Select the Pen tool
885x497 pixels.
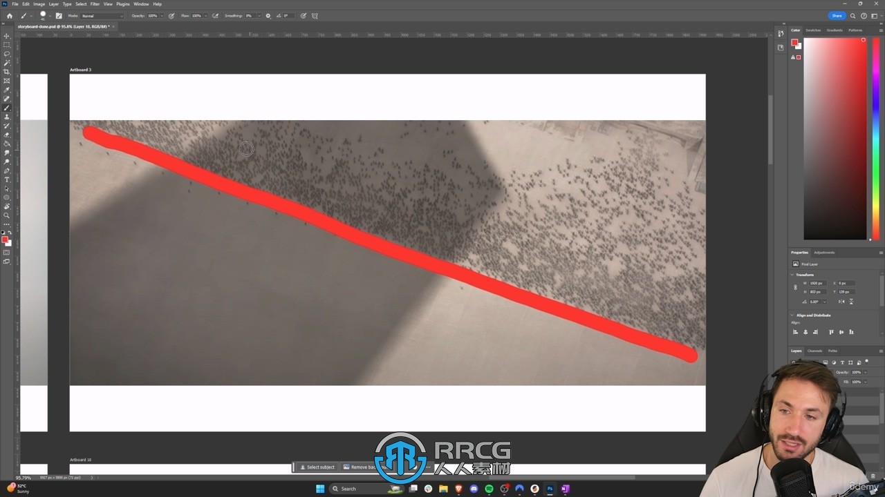(x=7, y=170)
